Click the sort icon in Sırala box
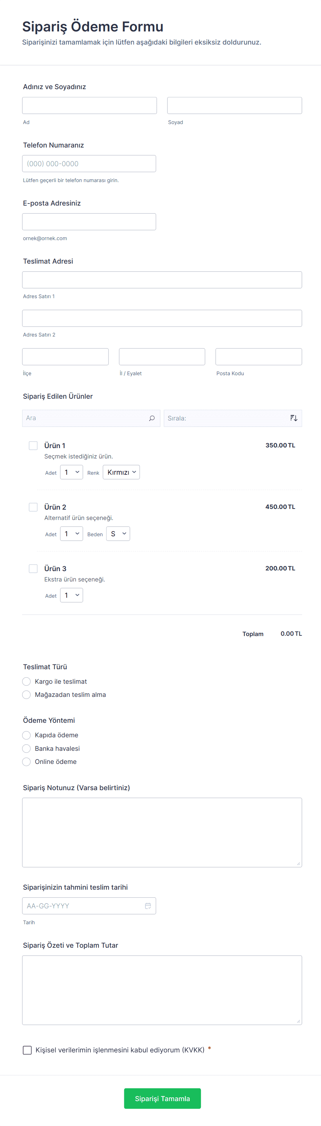Viewport: 321px width, 1126px height. (293, 418)
